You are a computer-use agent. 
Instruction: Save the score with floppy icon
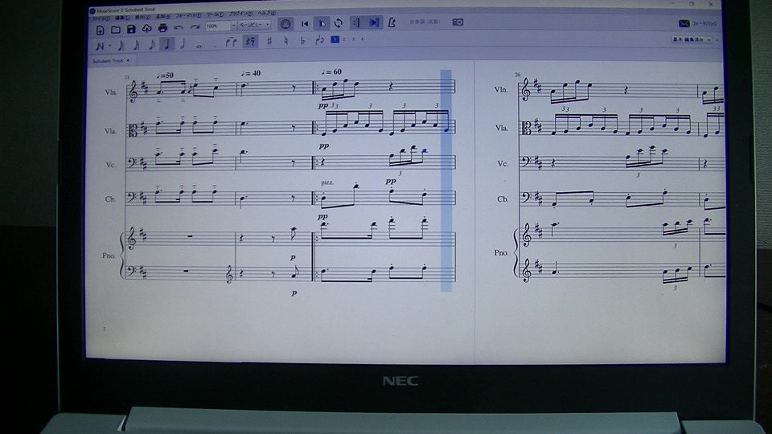click(131, 29)
